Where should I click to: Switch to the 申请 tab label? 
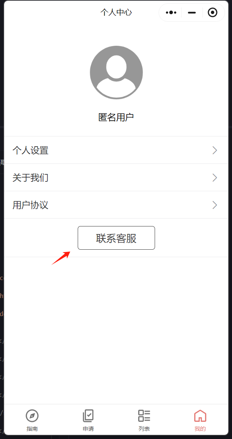(88, 429)
